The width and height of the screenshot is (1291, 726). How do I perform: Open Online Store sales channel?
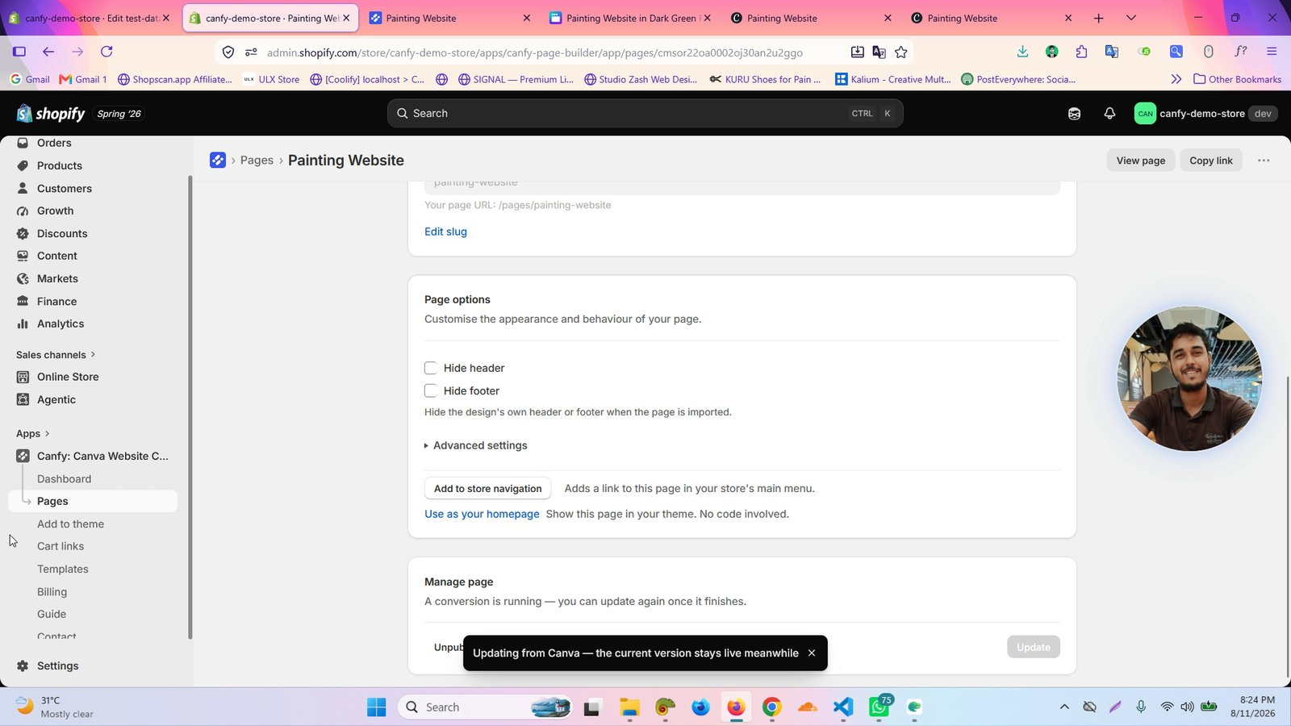[68, 378]
